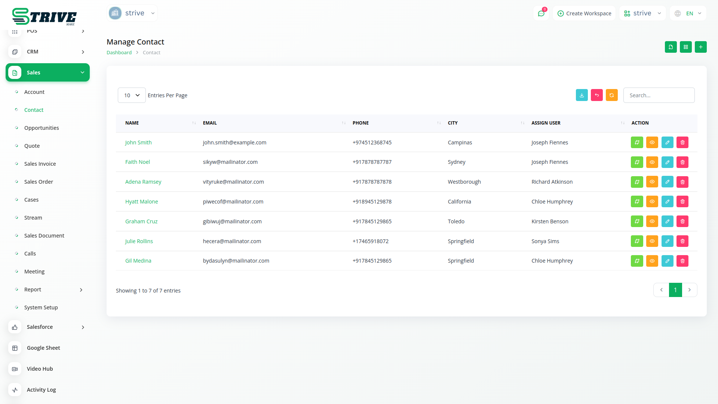Click the green import file icon in header
The width and height of the screenshot is (718, 404).
671,47
